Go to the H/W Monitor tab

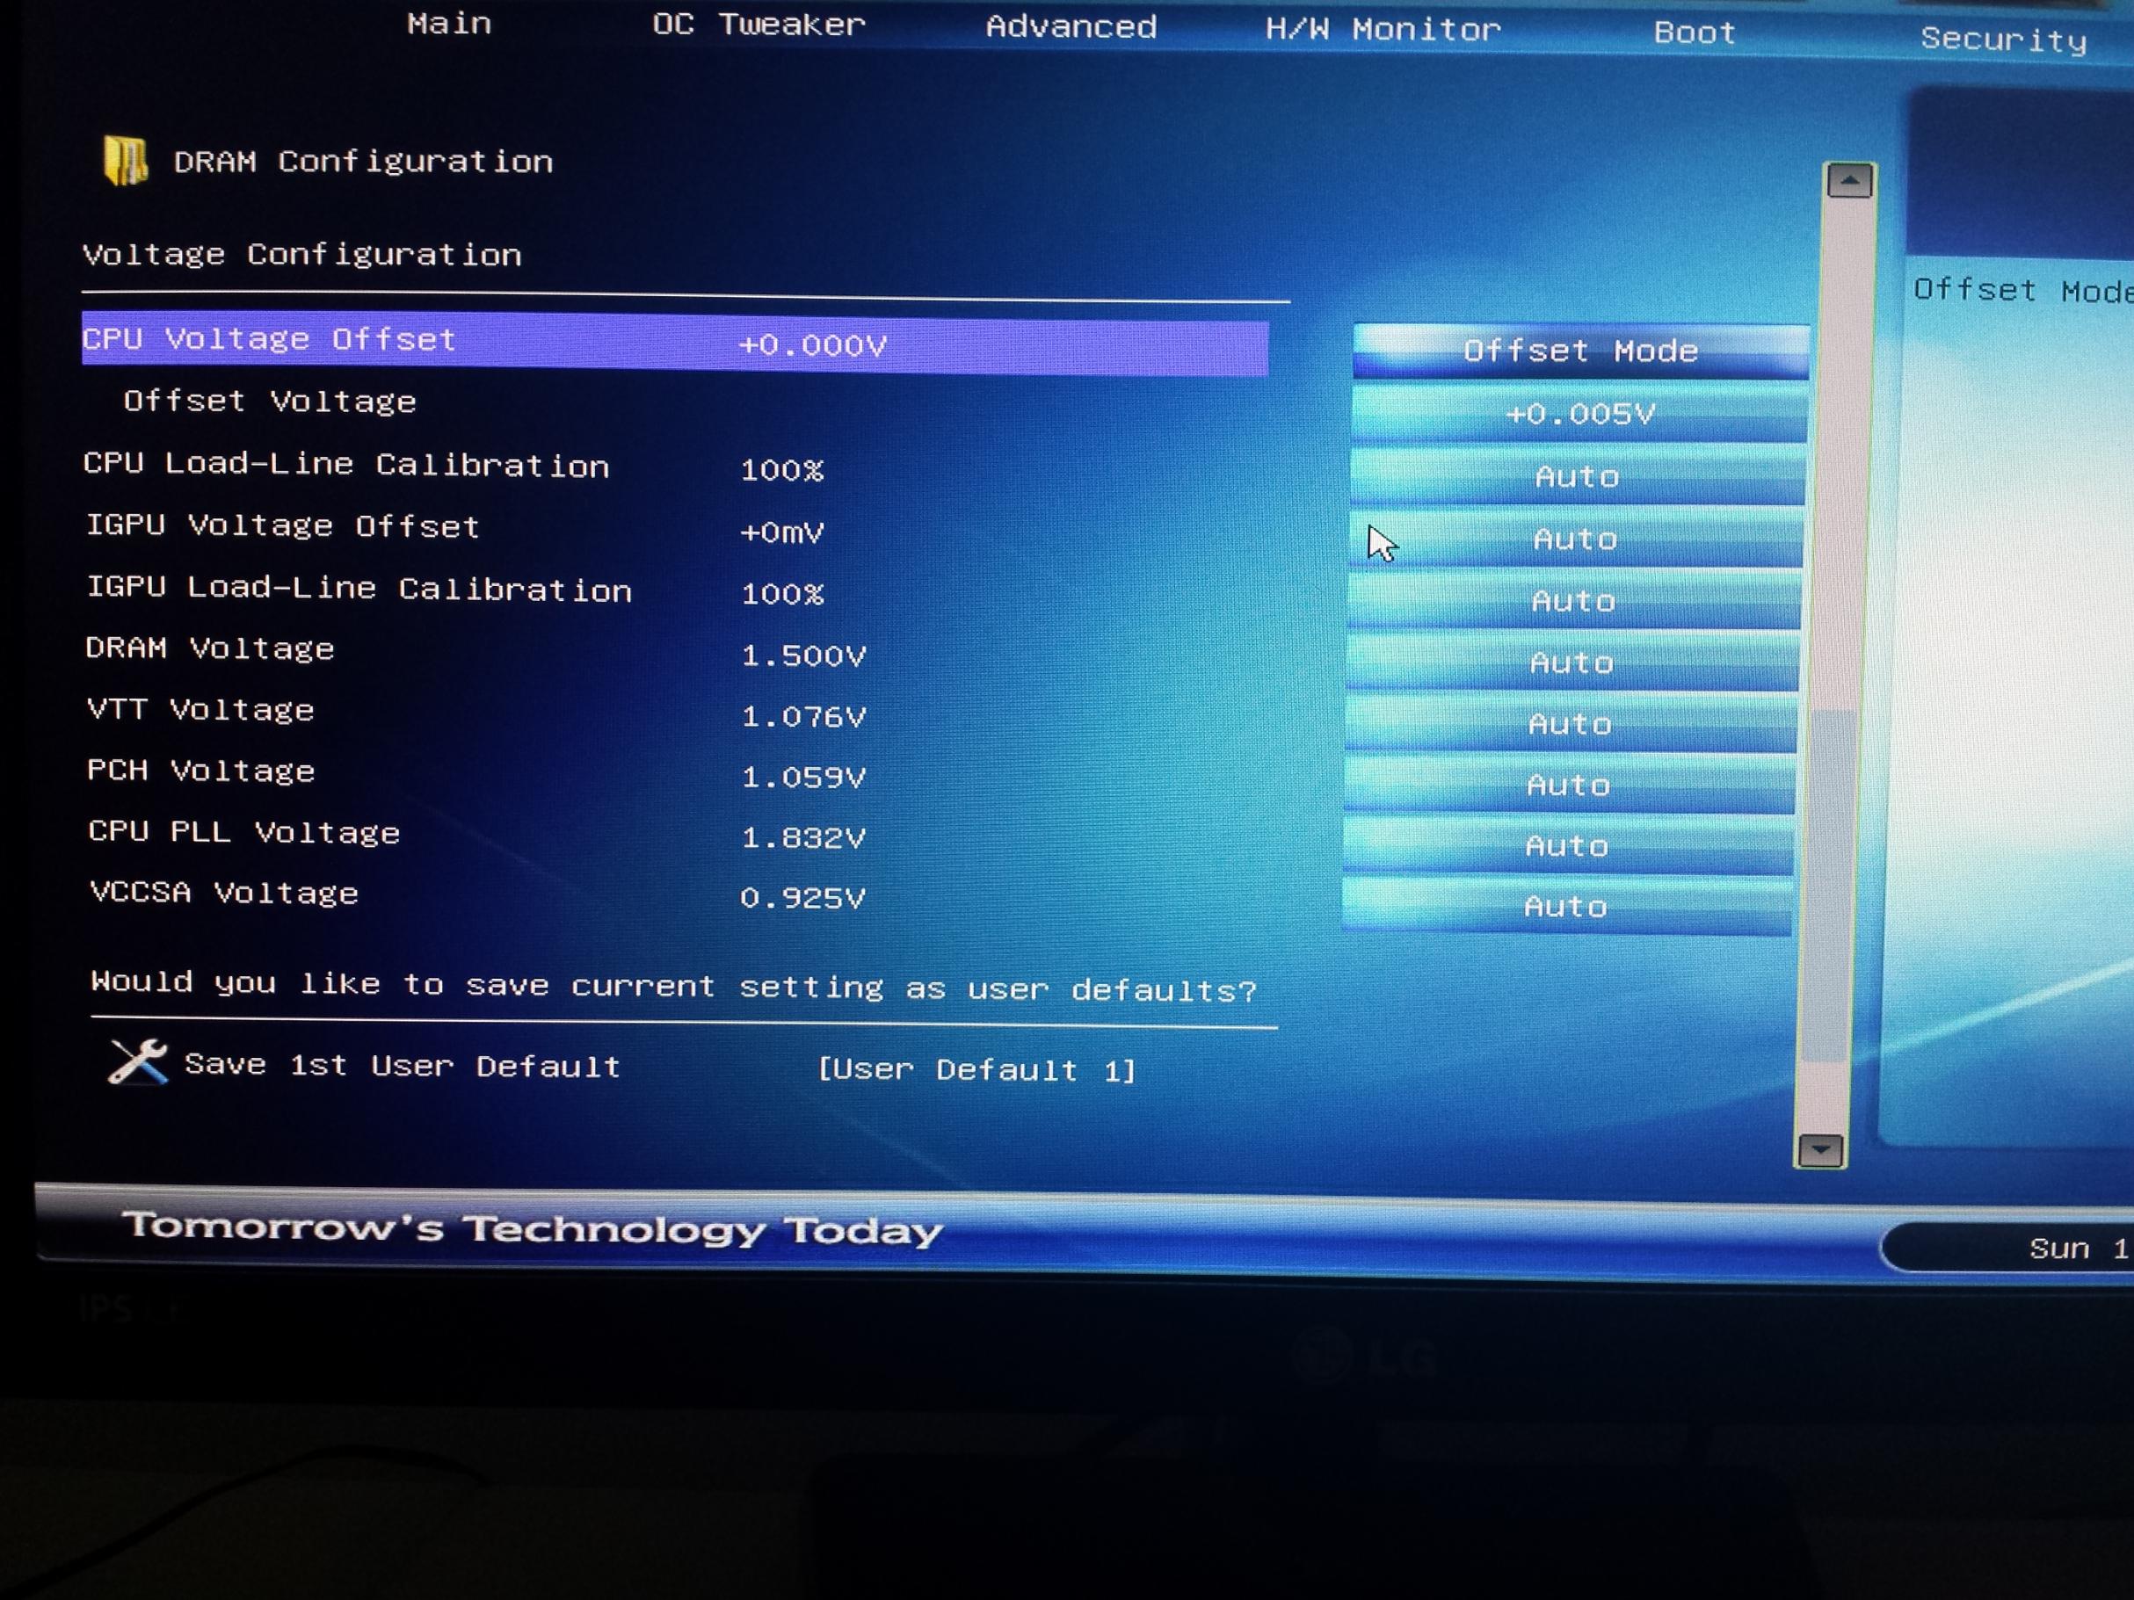click(1383, 30)
